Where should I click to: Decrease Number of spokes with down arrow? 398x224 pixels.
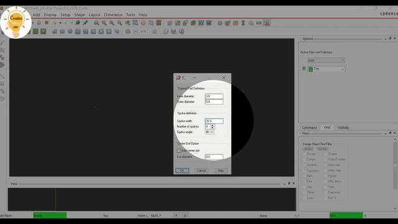213,128
